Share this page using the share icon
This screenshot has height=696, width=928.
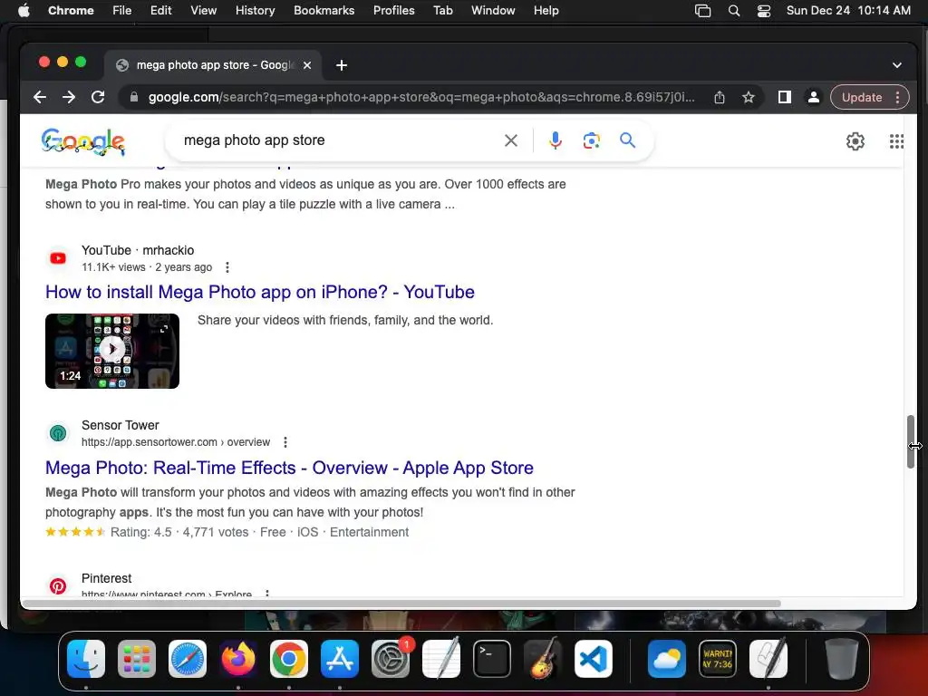(x=719, y=97)
